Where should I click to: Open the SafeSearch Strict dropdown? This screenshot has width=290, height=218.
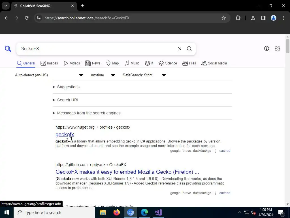(144, 75)
